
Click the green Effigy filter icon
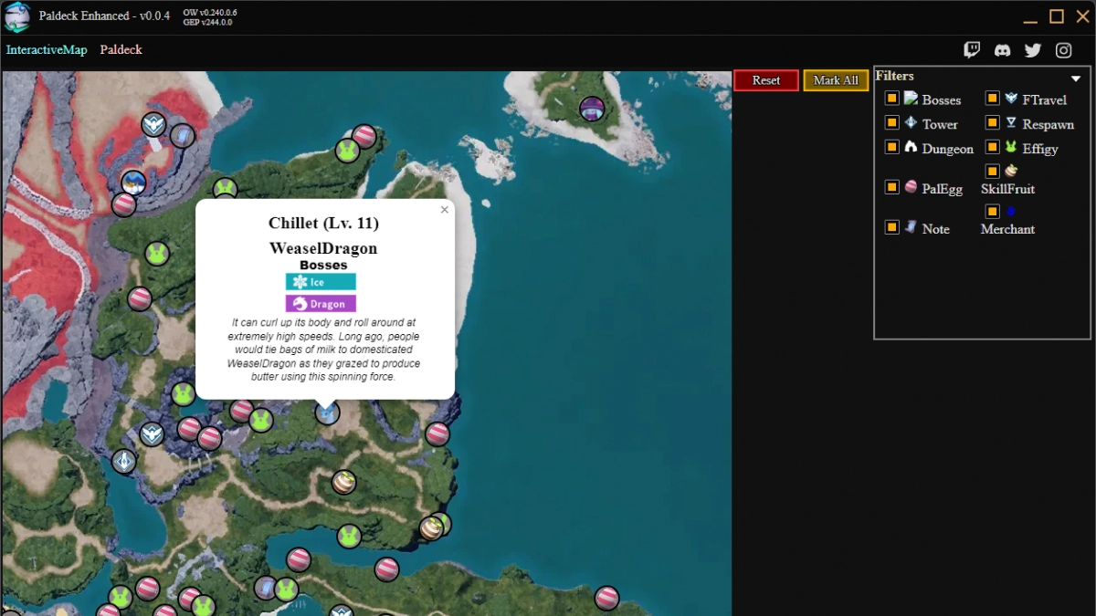1011,147
